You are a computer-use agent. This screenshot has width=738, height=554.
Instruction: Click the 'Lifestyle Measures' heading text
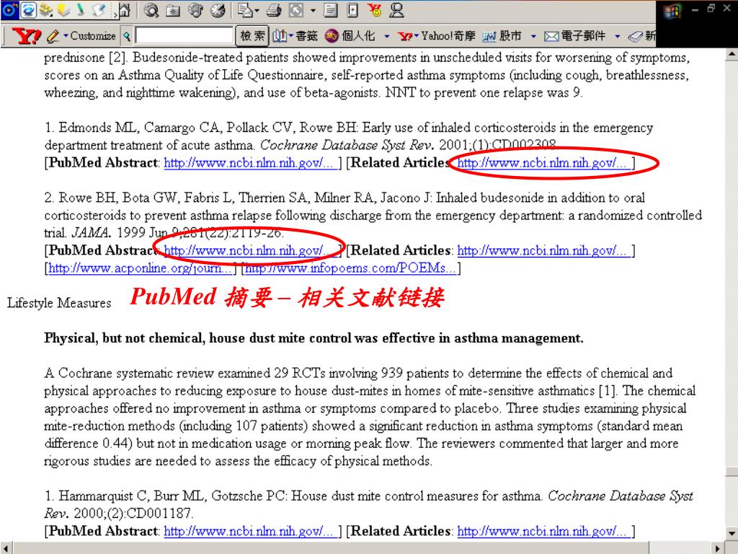[x=59, y=303]
